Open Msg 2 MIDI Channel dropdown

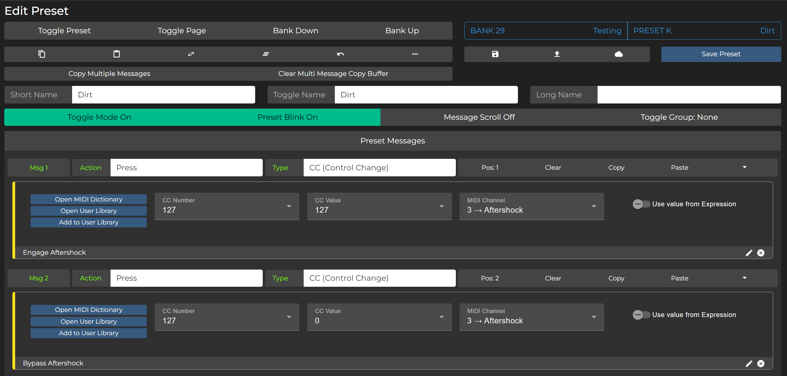[x=593, y=317]
